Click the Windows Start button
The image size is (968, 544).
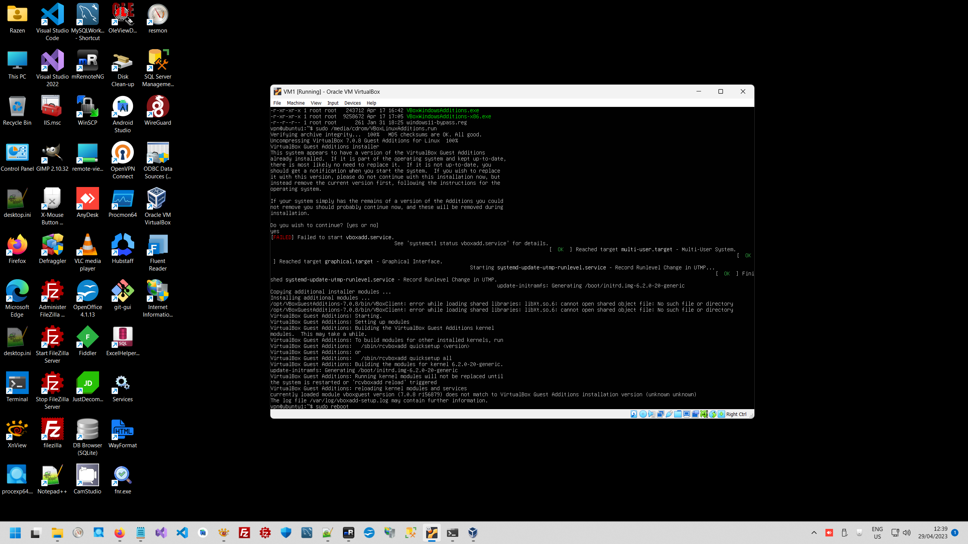click(15, 533)
